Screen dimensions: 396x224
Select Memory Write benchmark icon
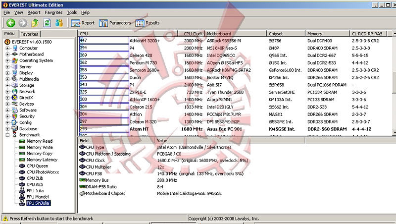click(22, 147)
